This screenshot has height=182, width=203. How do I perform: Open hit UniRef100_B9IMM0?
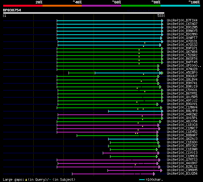click(x=182, y=35)
